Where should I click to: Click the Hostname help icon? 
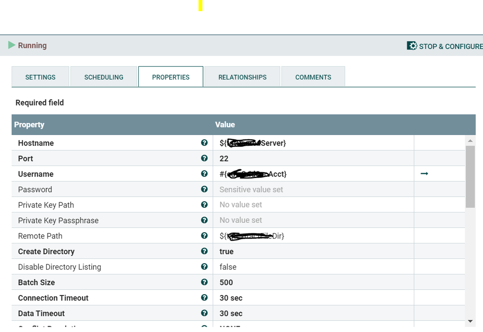[204, 143]
